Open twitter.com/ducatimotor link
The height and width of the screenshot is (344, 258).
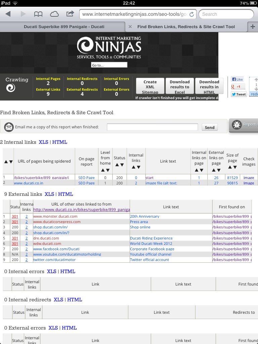[54, 260]
